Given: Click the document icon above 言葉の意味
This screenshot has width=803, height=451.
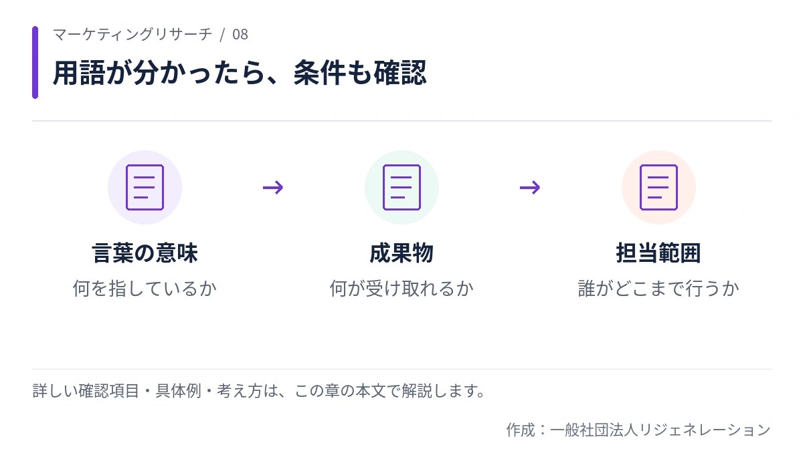Looking at the screenshot, I should click(145, 187).
